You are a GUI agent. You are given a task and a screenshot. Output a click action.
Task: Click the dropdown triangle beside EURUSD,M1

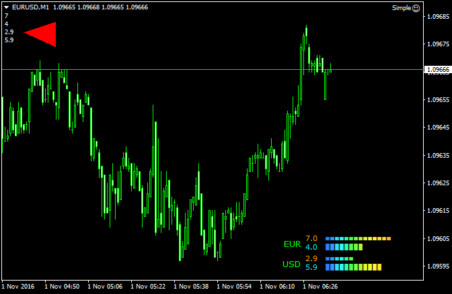coord(7,7)
